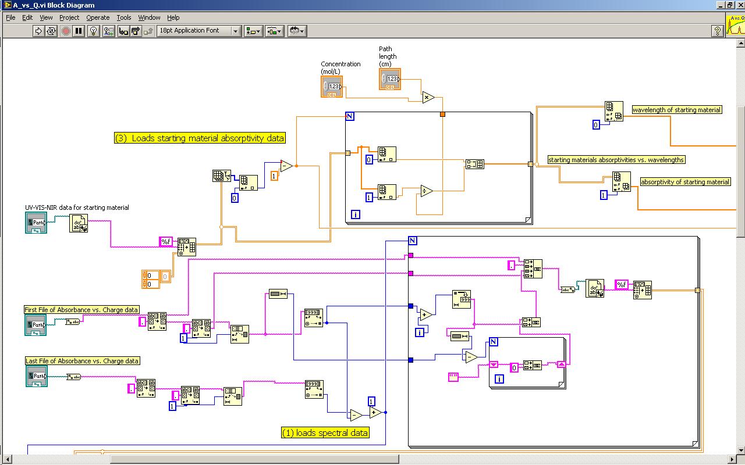Select label 'starting materials absorptivities vs. wavelengths'

click(x=616, y=159)
